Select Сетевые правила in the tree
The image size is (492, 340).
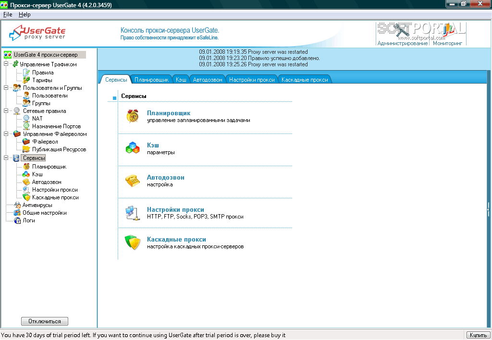44,111
